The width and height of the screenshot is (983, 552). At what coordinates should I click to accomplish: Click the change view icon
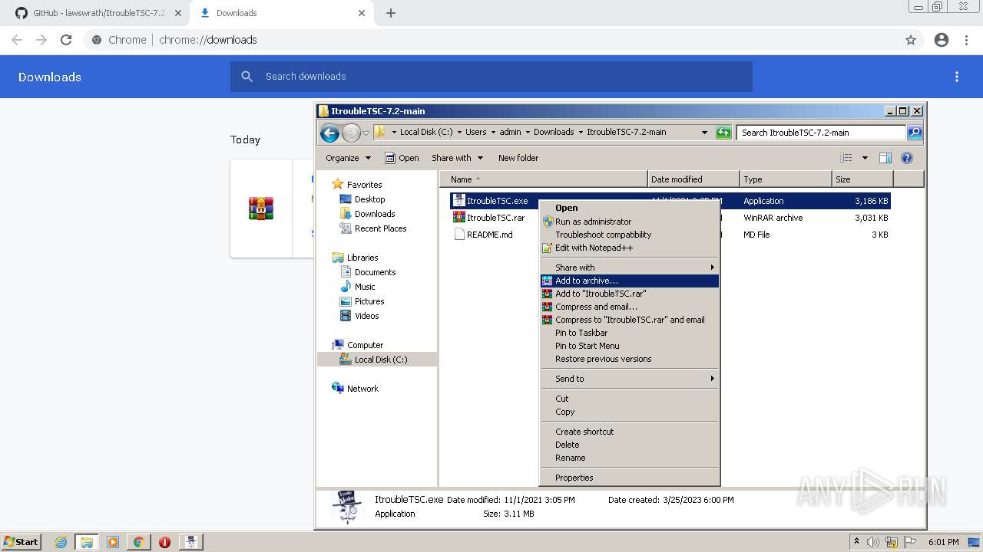(x=846, y=158)
